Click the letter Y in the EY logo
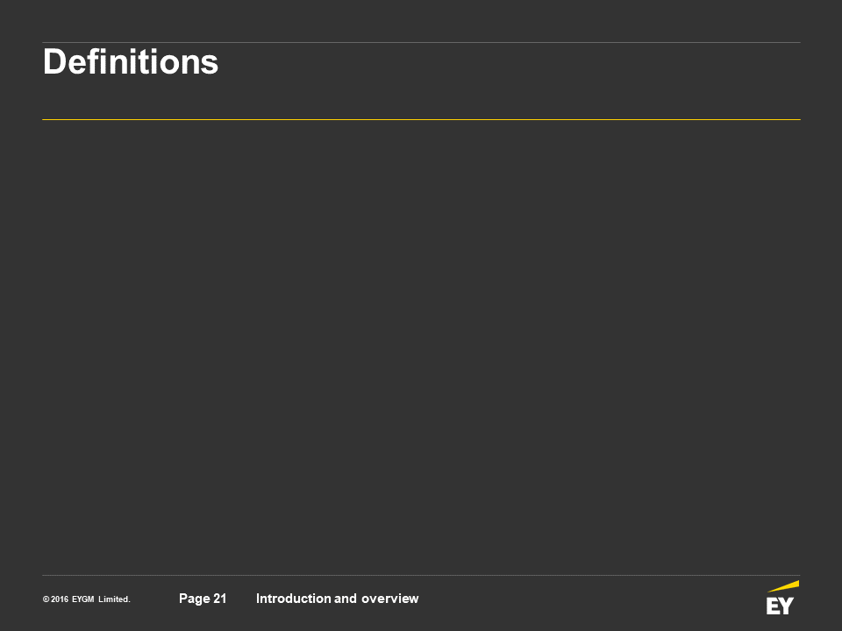The image size is (842, 631). click(787, 606)
